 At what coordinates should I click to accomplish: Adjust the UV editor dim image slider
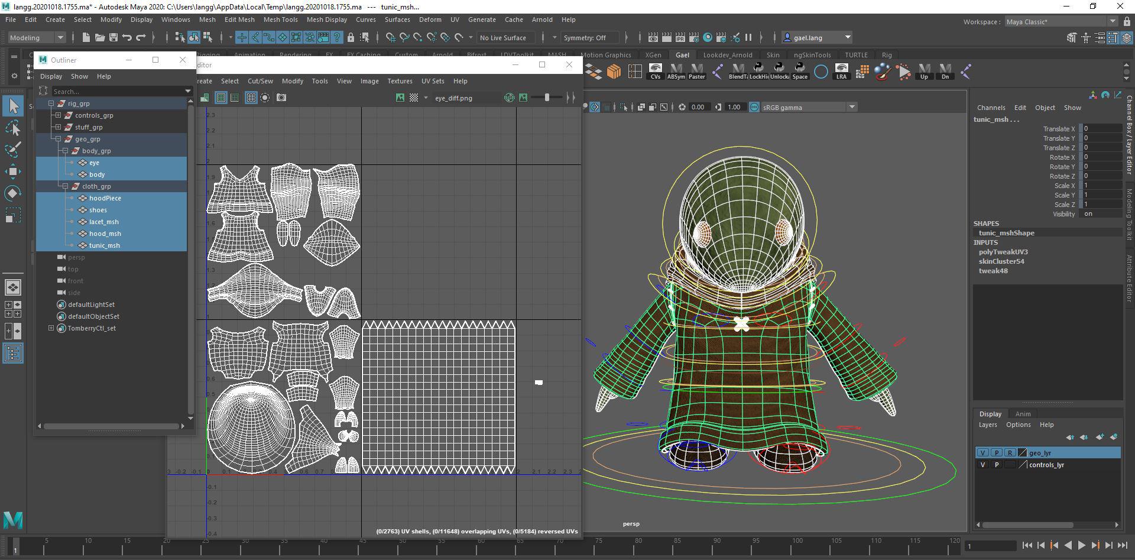[x=547, y=98]
